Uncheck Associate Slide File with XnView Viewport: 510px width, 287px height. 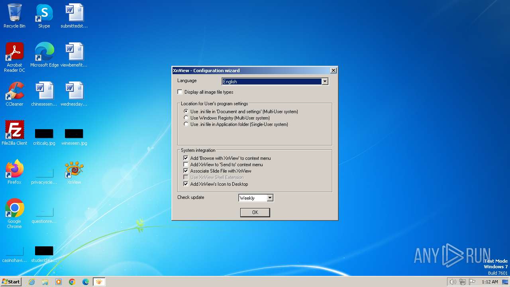pyautogui.click(x=186, y=171)
